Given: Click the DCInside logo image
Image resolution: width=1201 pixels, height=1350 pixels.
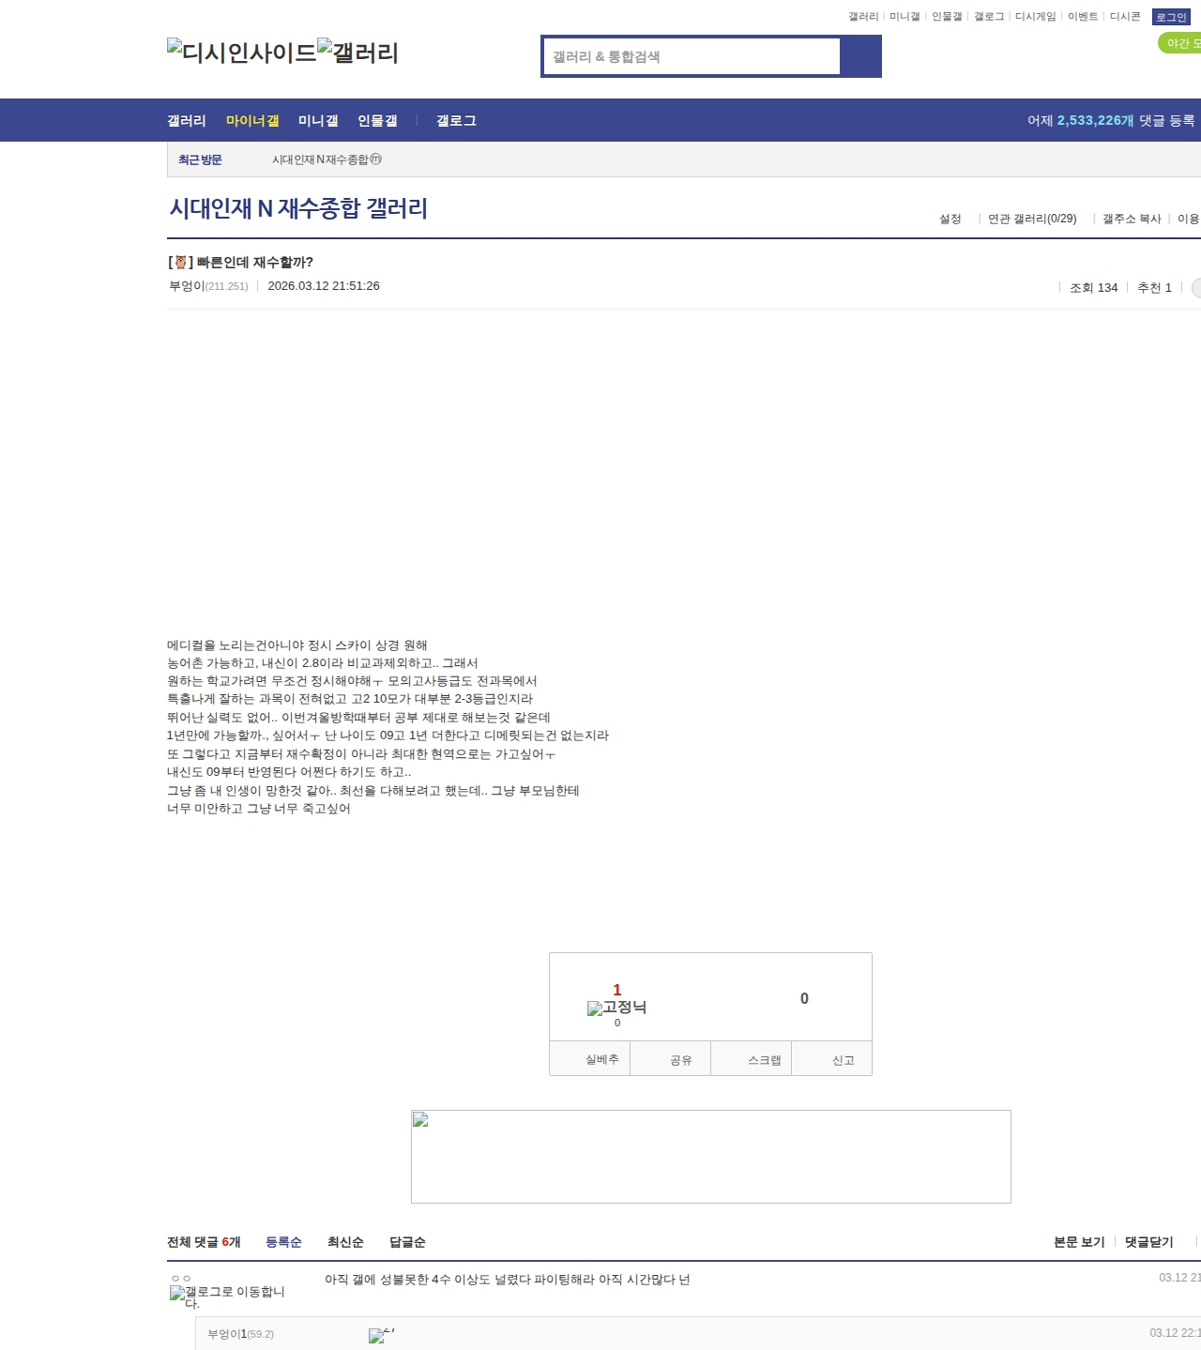Looking at the screenshot, I should coord(242,52).
